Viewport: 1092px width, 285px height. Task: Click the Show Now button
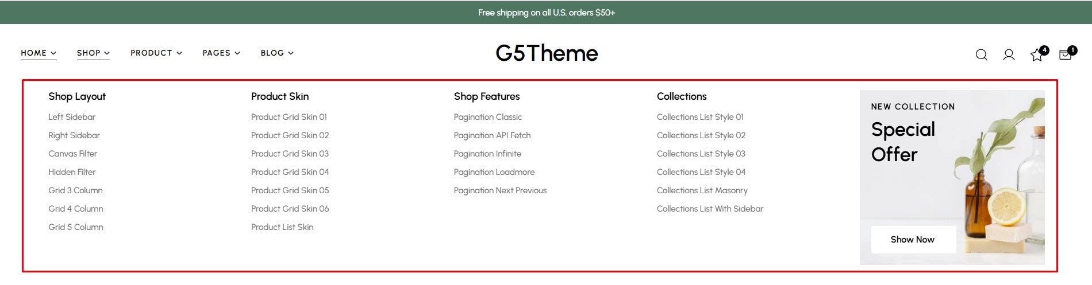(x=913, y=240)
